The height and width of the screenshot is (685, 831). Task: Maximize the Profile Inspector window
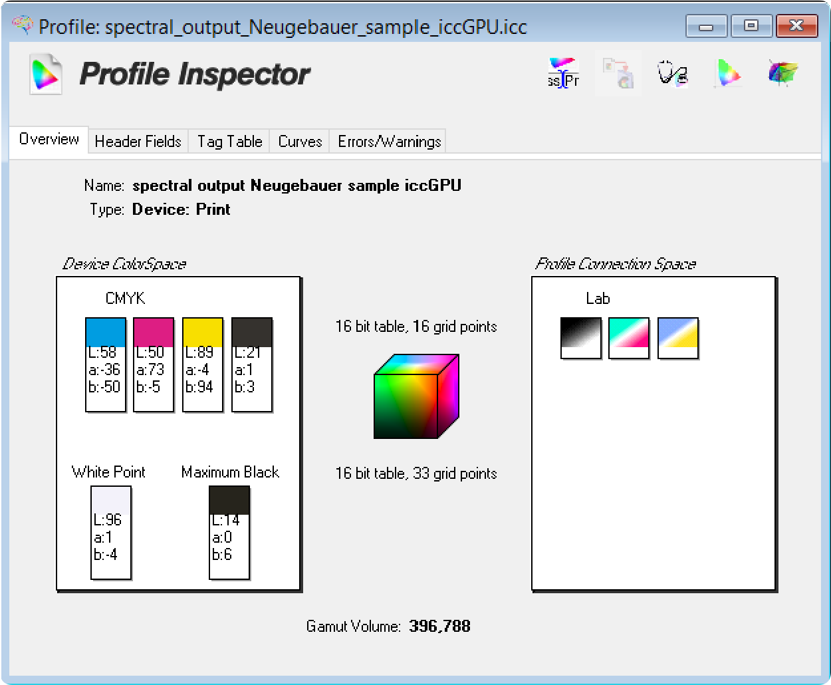click(751, 26)
